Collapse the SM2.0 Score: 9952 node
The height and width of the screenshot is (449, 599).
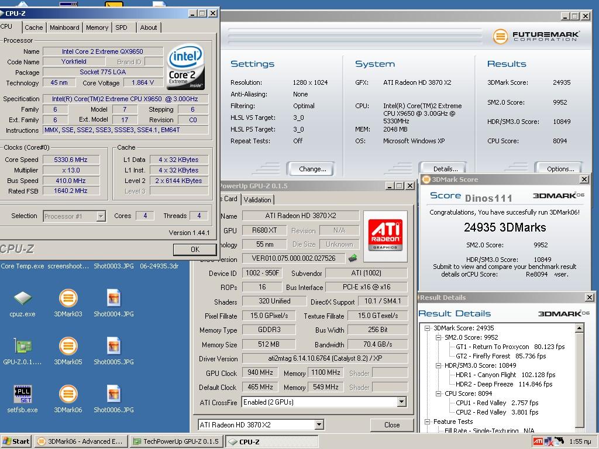[x=439, y=337]
